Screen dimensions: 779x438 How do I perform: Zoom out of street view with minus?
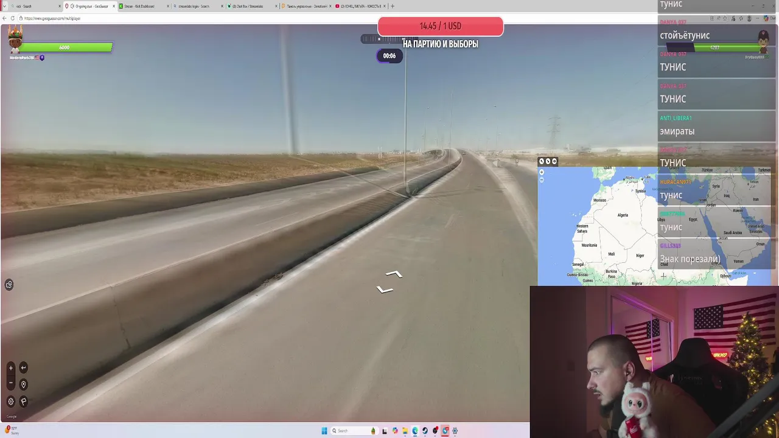pyautogui.click(x=10, y=383)
